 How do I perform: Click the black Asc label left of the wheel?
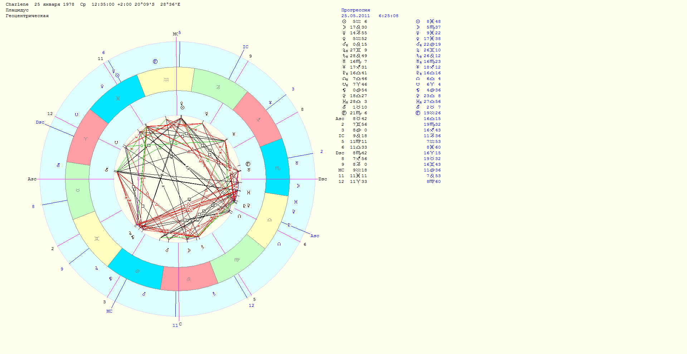tap(32, 179)
